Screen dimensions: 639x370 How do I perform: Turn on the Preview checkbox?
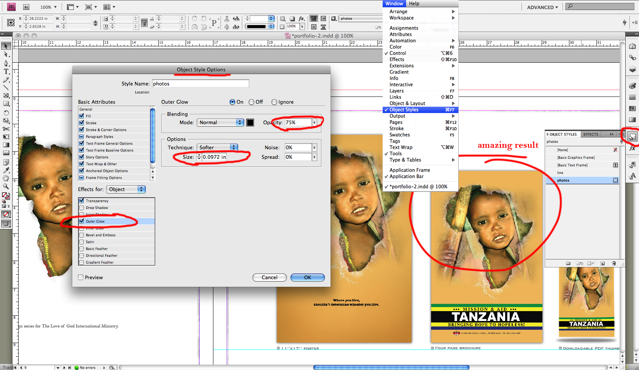(x=81, y=277)
